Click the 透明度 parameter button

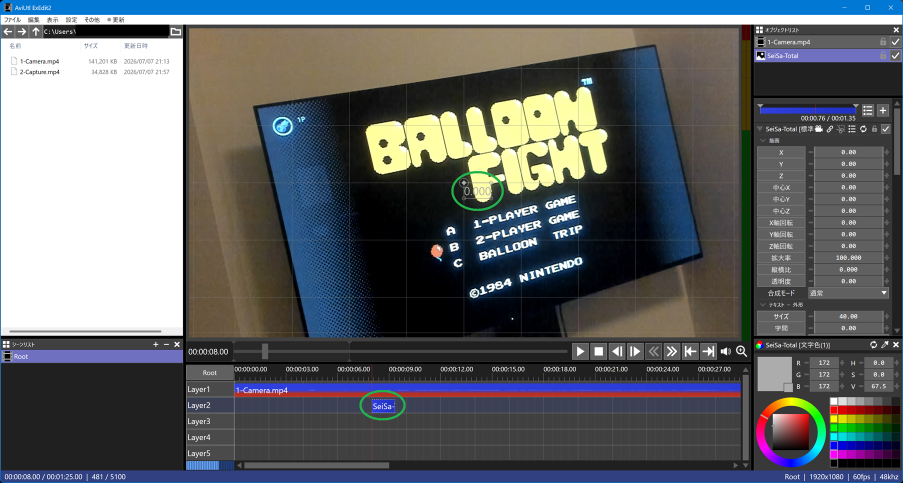pyautogui.click(x=781, y=281)
